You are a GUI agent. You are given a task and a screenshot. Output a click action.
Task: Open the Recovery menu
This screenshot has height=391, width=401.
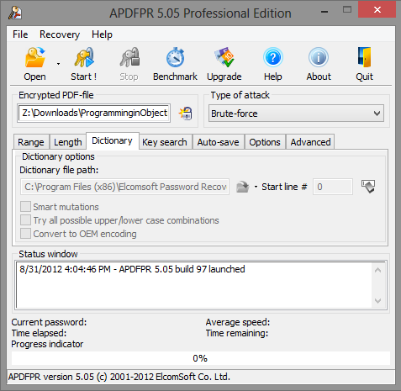[x=60, y=34]
